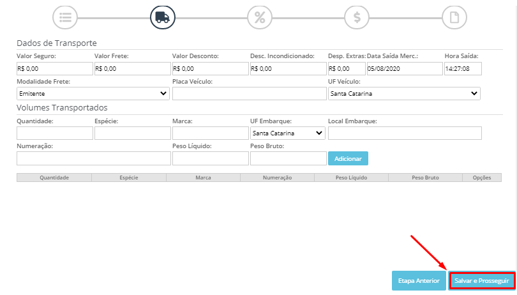517x295 pixels.
Task: Focus the Local Embarque field
Action: tap(405, 133)
